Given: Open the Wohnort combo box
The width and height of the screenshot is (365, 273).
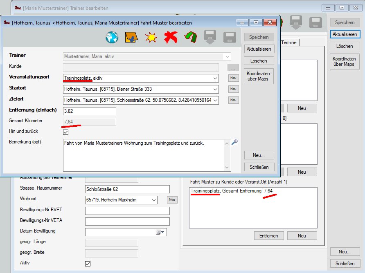Looking at the screenshot, I should [154, 200].
